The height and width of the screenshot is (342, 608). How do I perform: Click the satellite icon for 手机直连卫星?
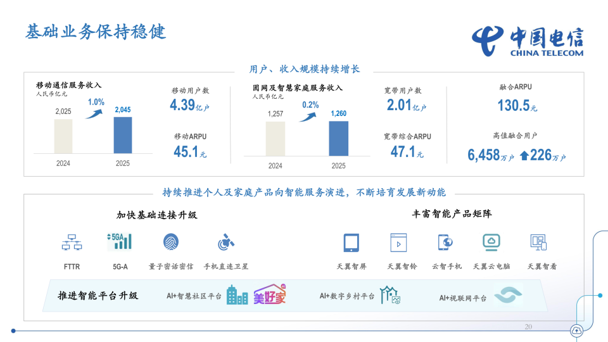click(225, 242)
